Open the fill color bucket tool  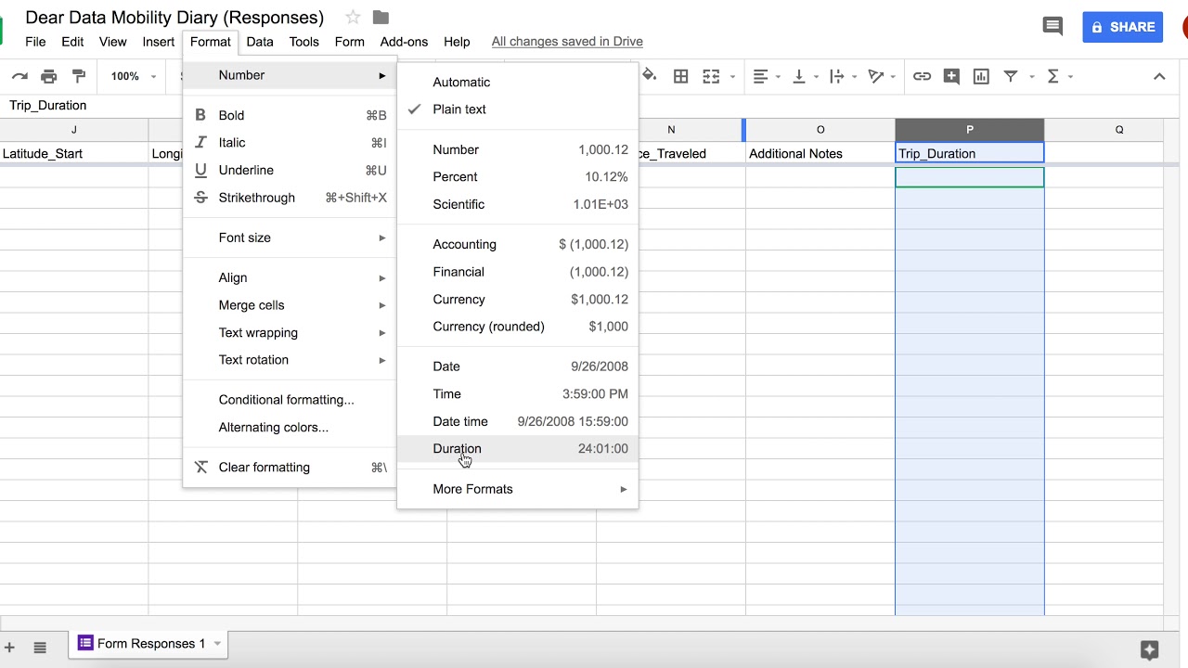[650, 76]
